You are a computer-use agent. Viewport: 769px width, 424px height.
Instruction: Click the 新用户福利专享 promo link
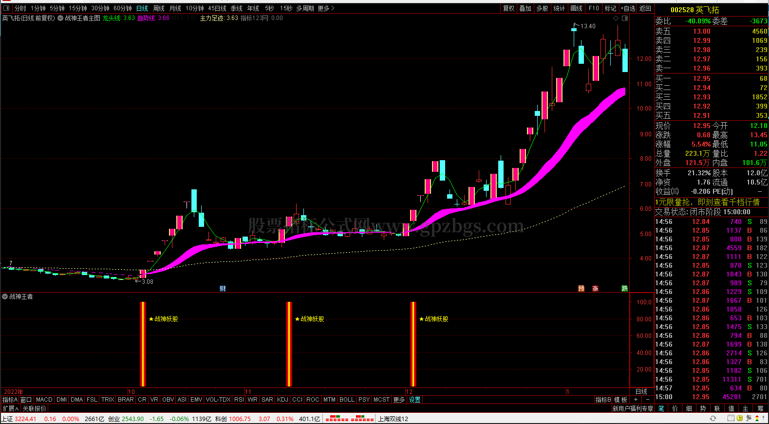click(633, 408)
